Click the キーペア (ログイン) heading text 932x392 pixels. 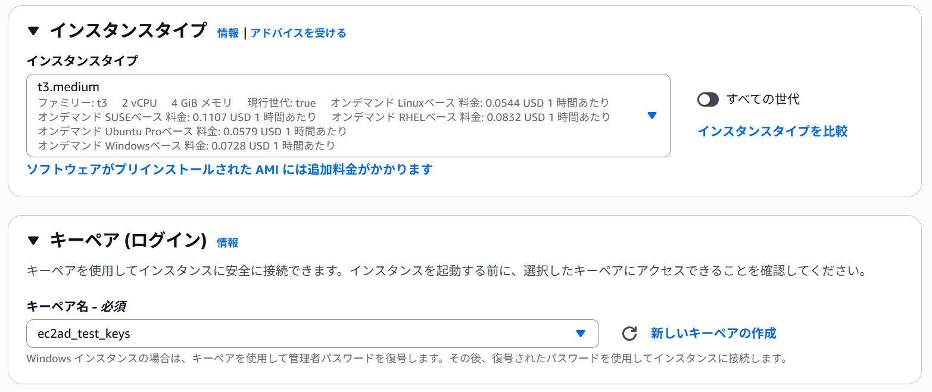128,241
